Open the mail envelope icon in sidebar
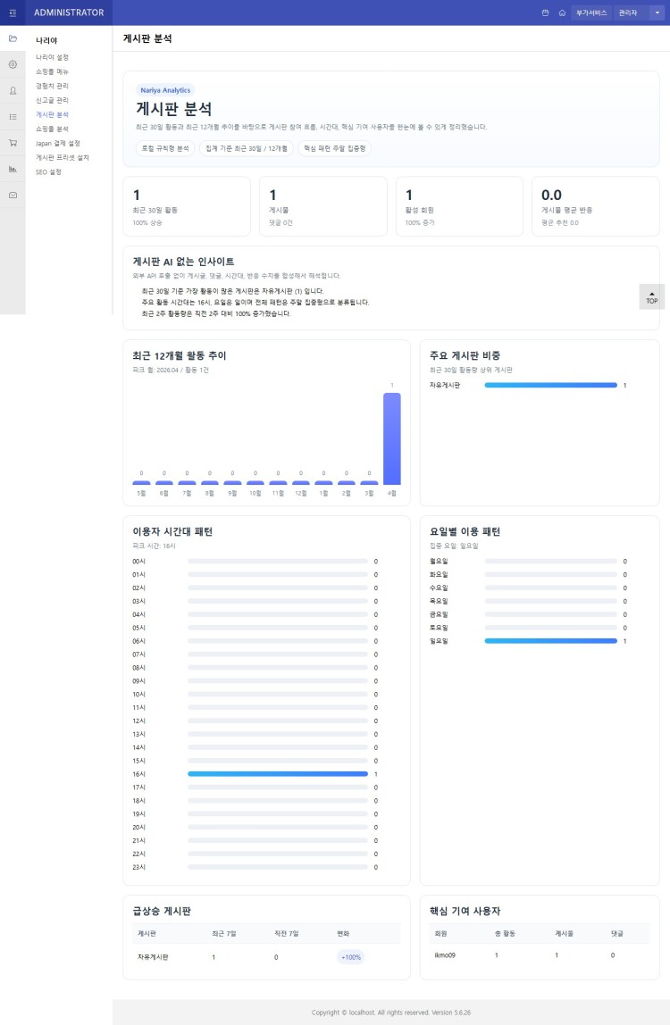Image resolution: width=670 pixels, height=1025 pixels. 13,195
